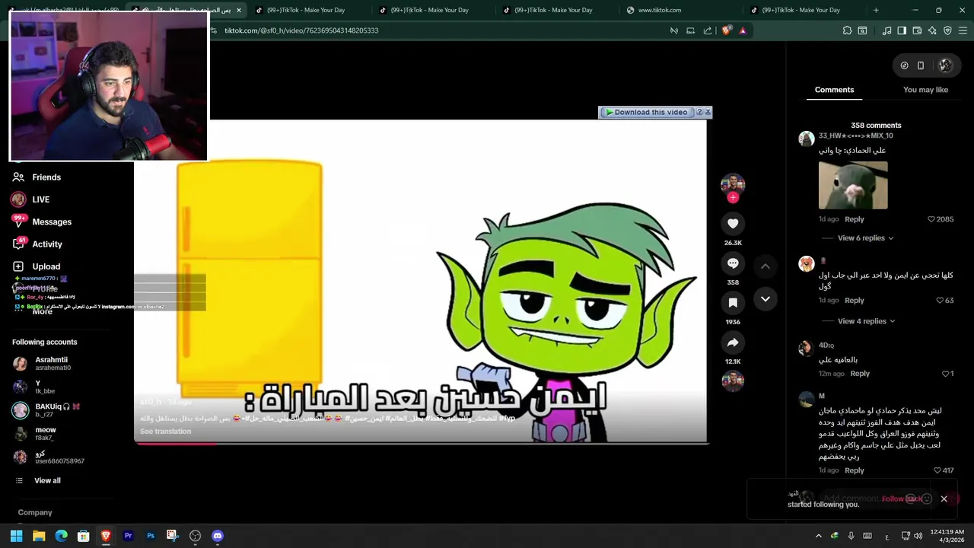Like the video with the heart icon

(x=733, y=224)
